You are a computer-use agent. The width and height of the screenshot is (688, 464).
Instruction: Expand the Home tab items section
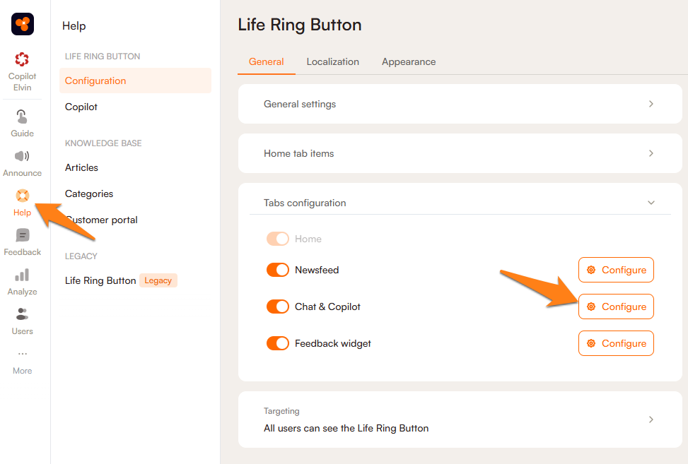pos(455,153)
